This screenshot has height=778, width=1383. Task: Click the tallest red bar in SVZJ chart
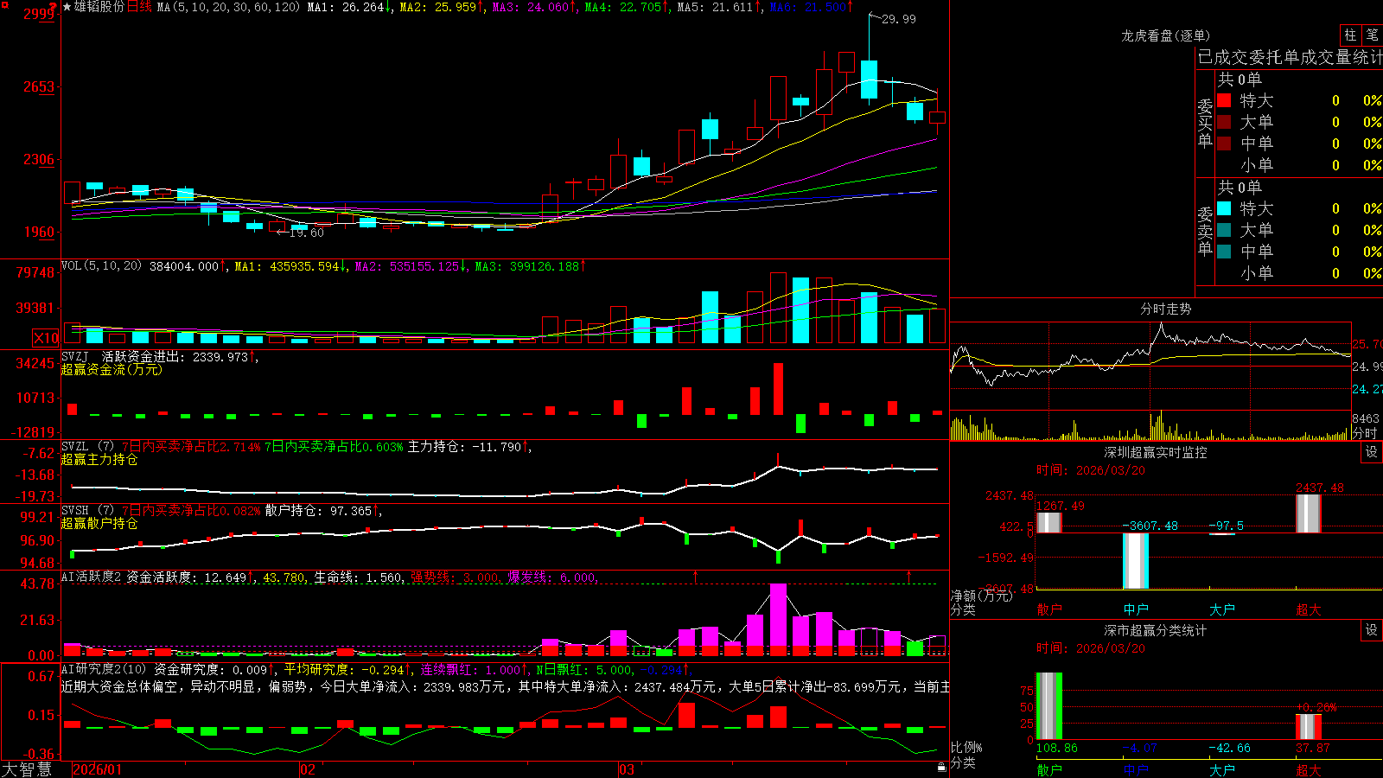pyautogui.click(x=778, y=389)
